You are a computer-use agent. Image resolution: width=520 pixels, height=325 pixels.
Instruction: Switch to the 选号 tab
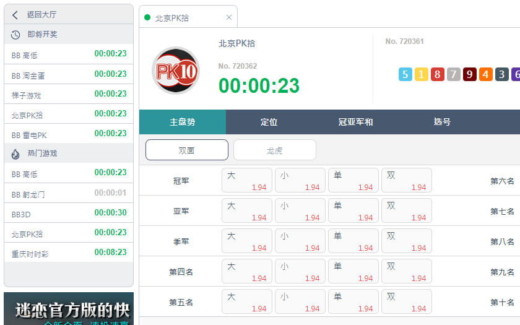[442, 122]
